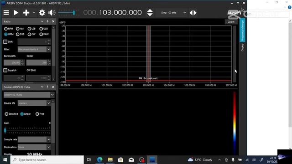Select the Sensitive gain mode
This screenshot has width=292, height=164.
pyautogui.click(x=6, y=114)
